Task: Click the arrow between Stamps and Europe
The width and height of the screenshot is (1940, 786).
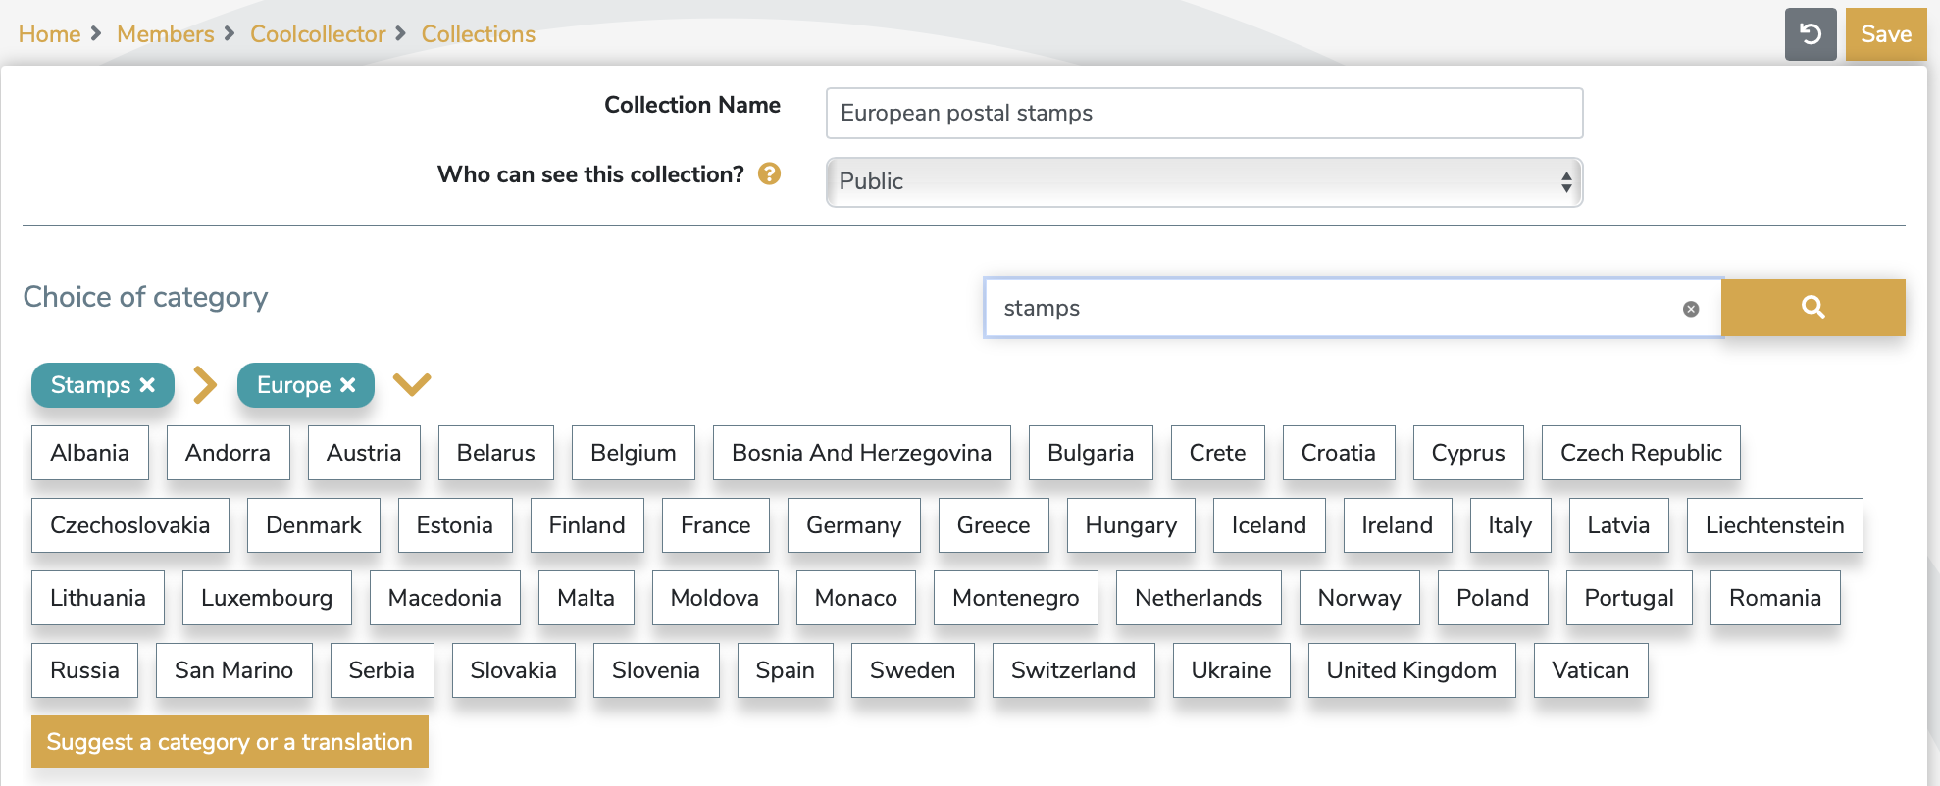Action: [x=205, y=385]
